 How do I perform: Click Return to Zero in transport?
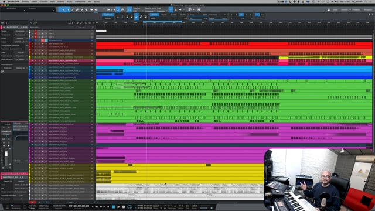click(x=108, y=207)
